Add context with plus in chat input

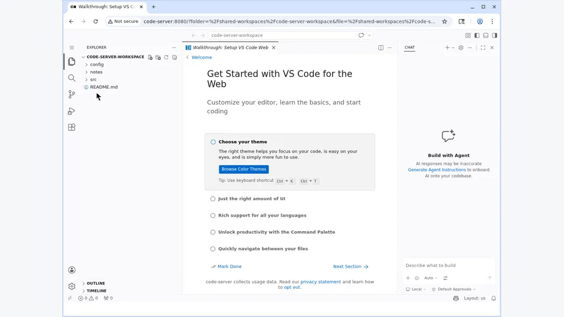pyautogui.click(x=408, y=278)
